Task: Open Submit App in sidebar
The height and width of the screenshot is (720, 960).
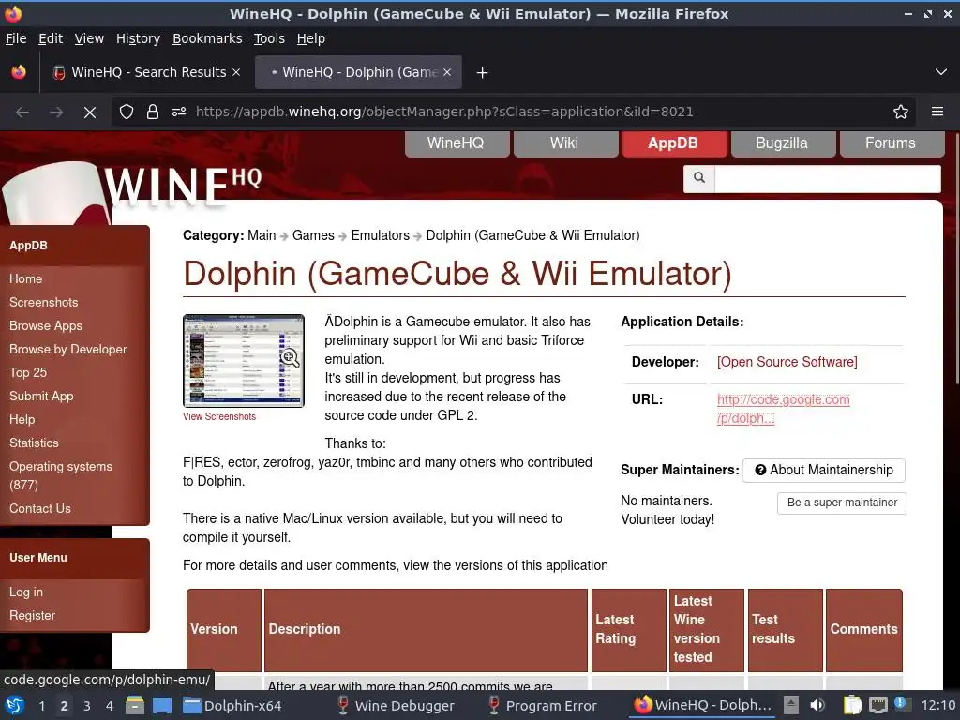Action: [x=41, y=397]
